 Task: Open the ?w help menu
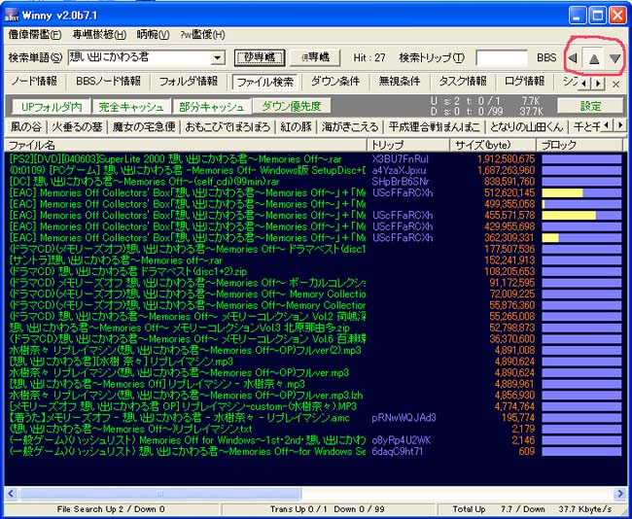(x=202, y=35)
